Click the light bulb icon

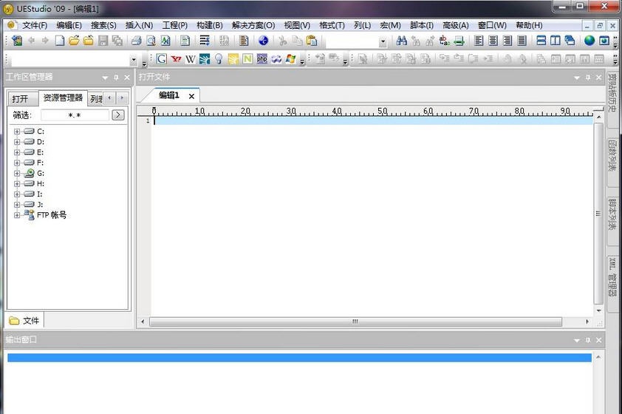coord(219,59)
